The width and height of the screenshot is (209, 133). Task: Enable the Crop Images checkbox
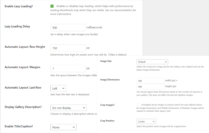coord(138,105)
